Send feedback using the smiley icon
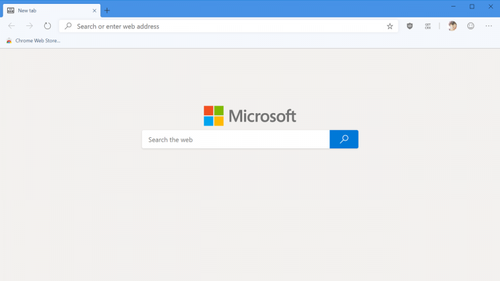The height and width of the screenshot is (281, 500). (x=471, y=26)
